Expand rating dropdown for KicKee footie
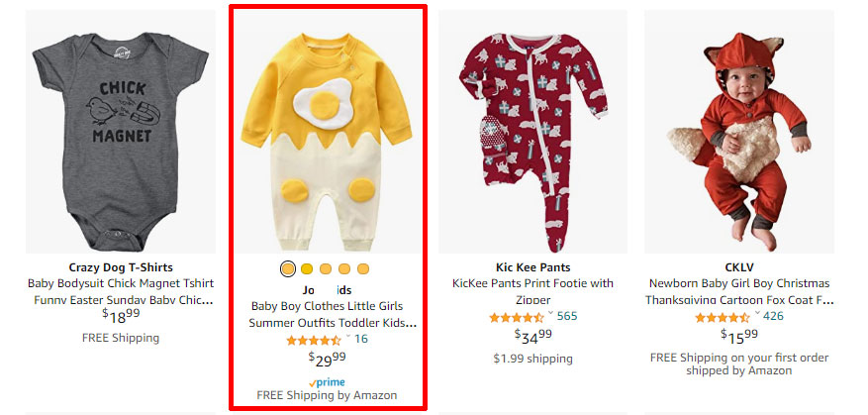The width and height of the screenshot is (868, 415). (x=549, y=315)
